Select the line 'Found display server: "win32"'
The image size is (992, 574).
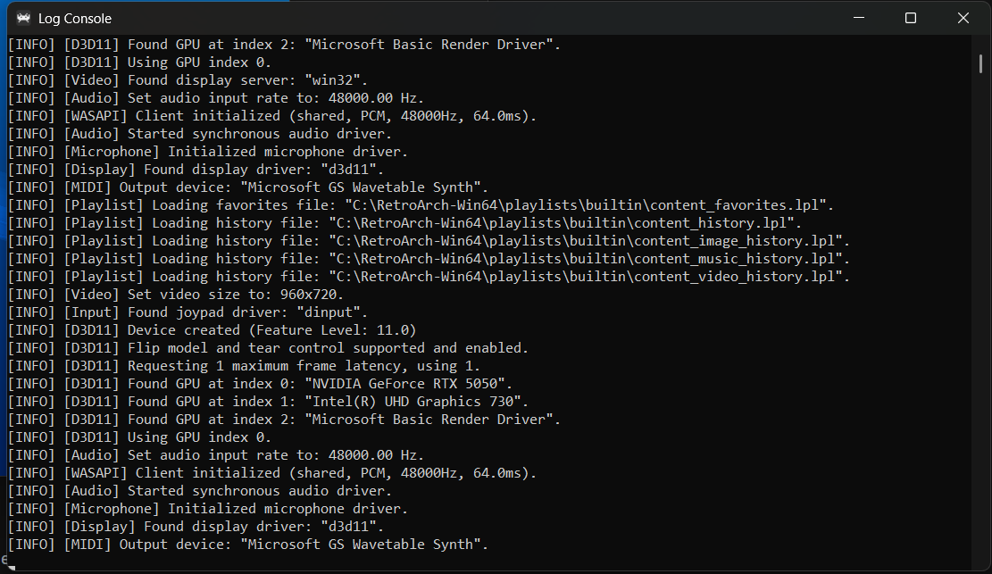point(188,80)
